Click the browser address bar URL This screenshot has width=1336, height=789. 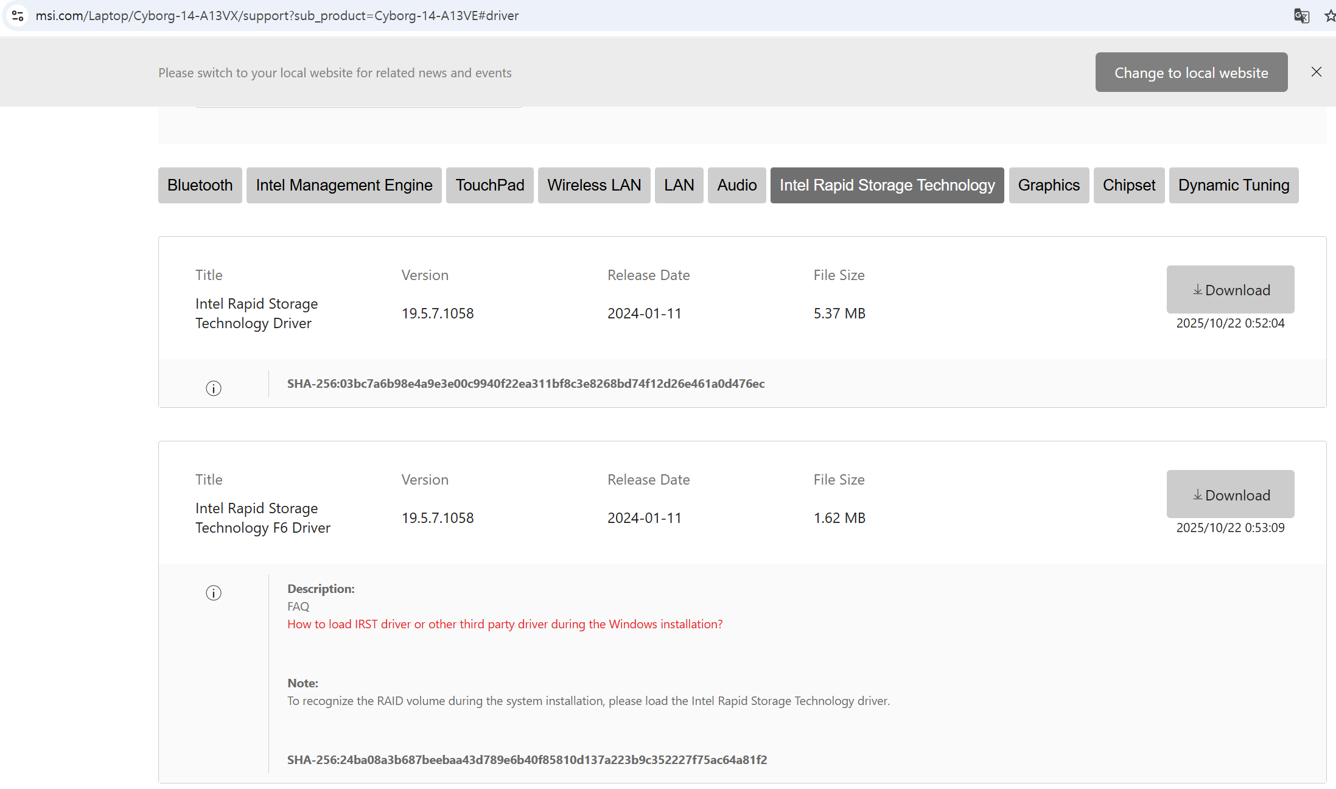(x=277, y=16)
